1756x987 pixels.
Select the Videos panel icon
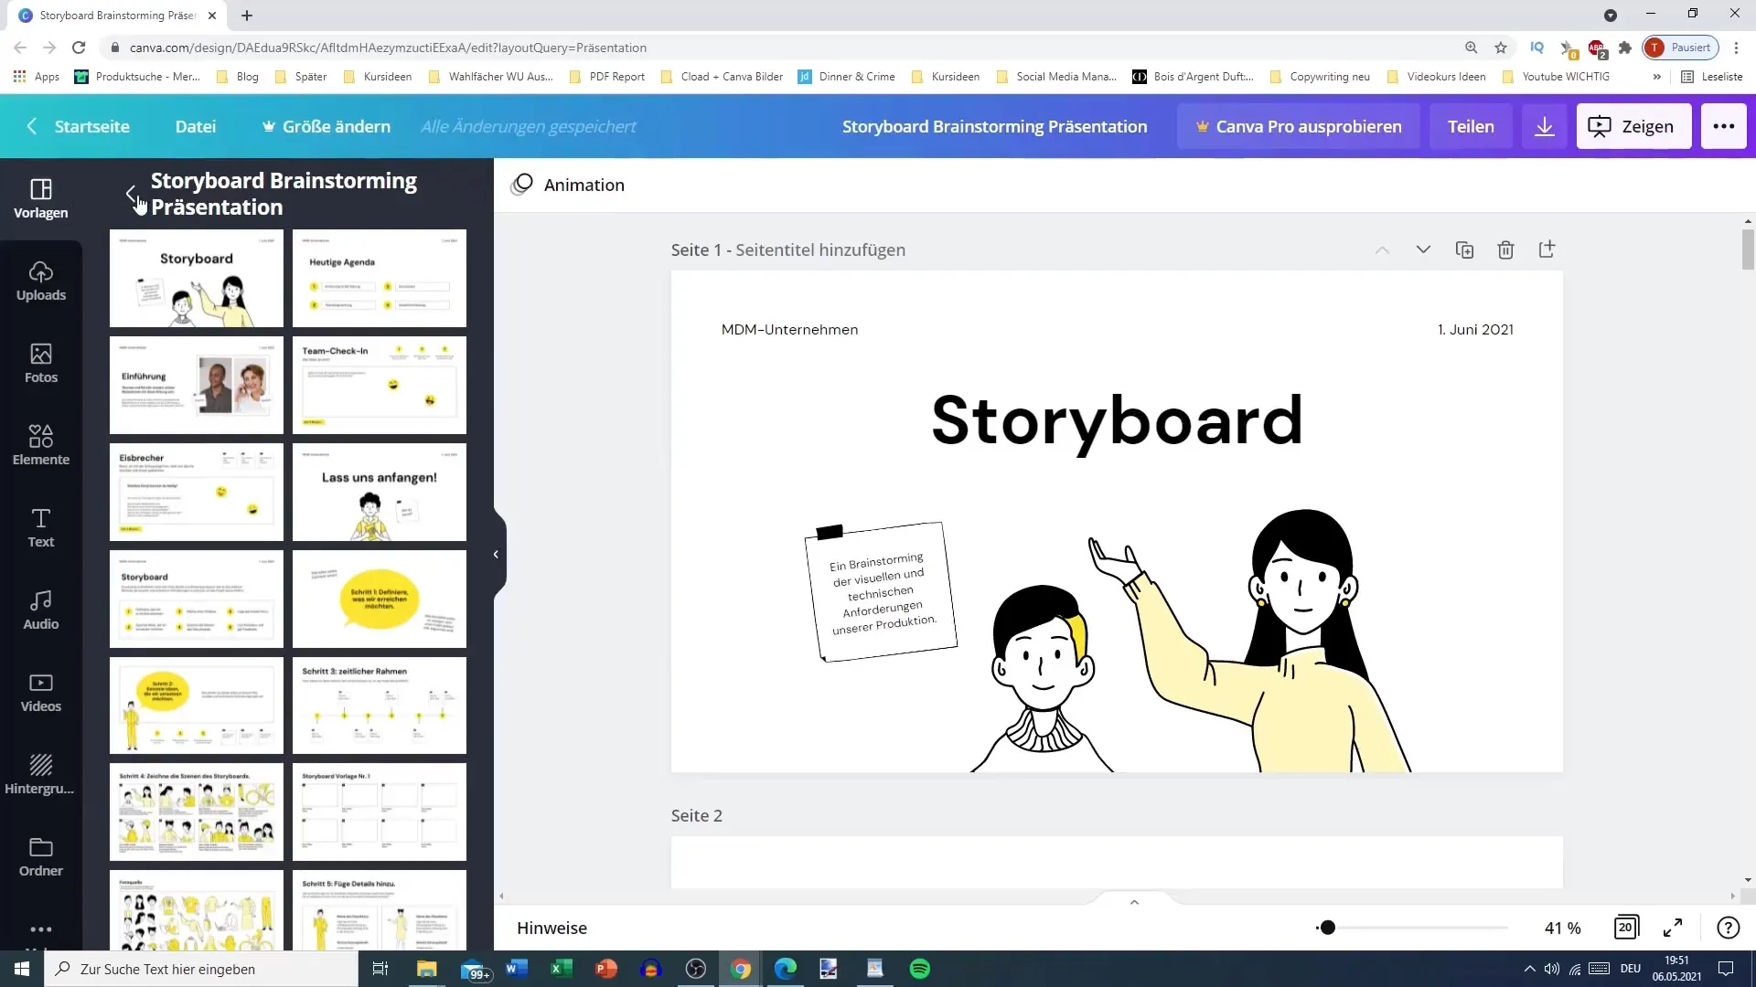[x=41, y=692]
